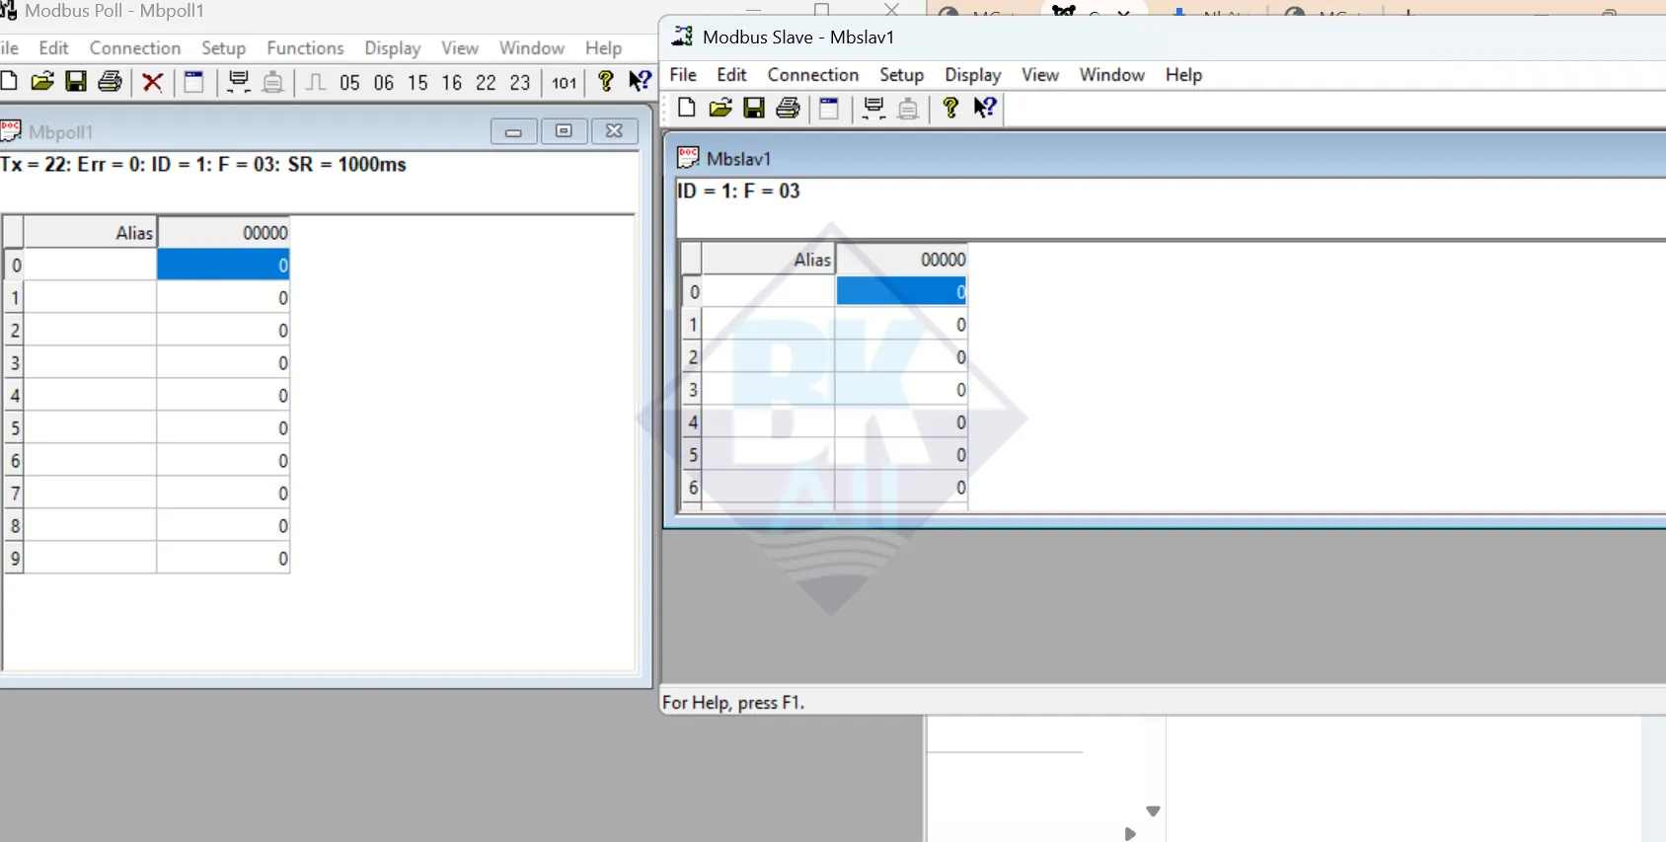
Task: Open the Display menu in Modbus Slave
Action: tap(972, 75)
